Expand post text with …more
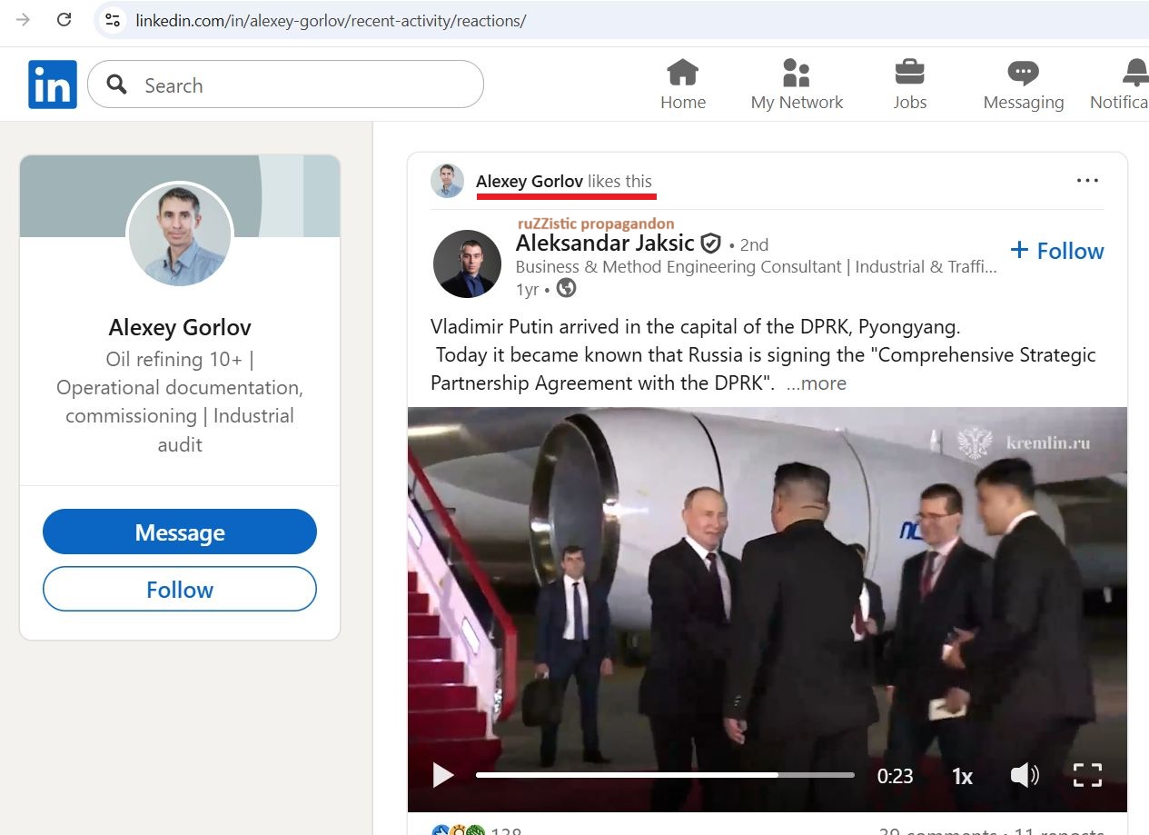 (816, 383)
